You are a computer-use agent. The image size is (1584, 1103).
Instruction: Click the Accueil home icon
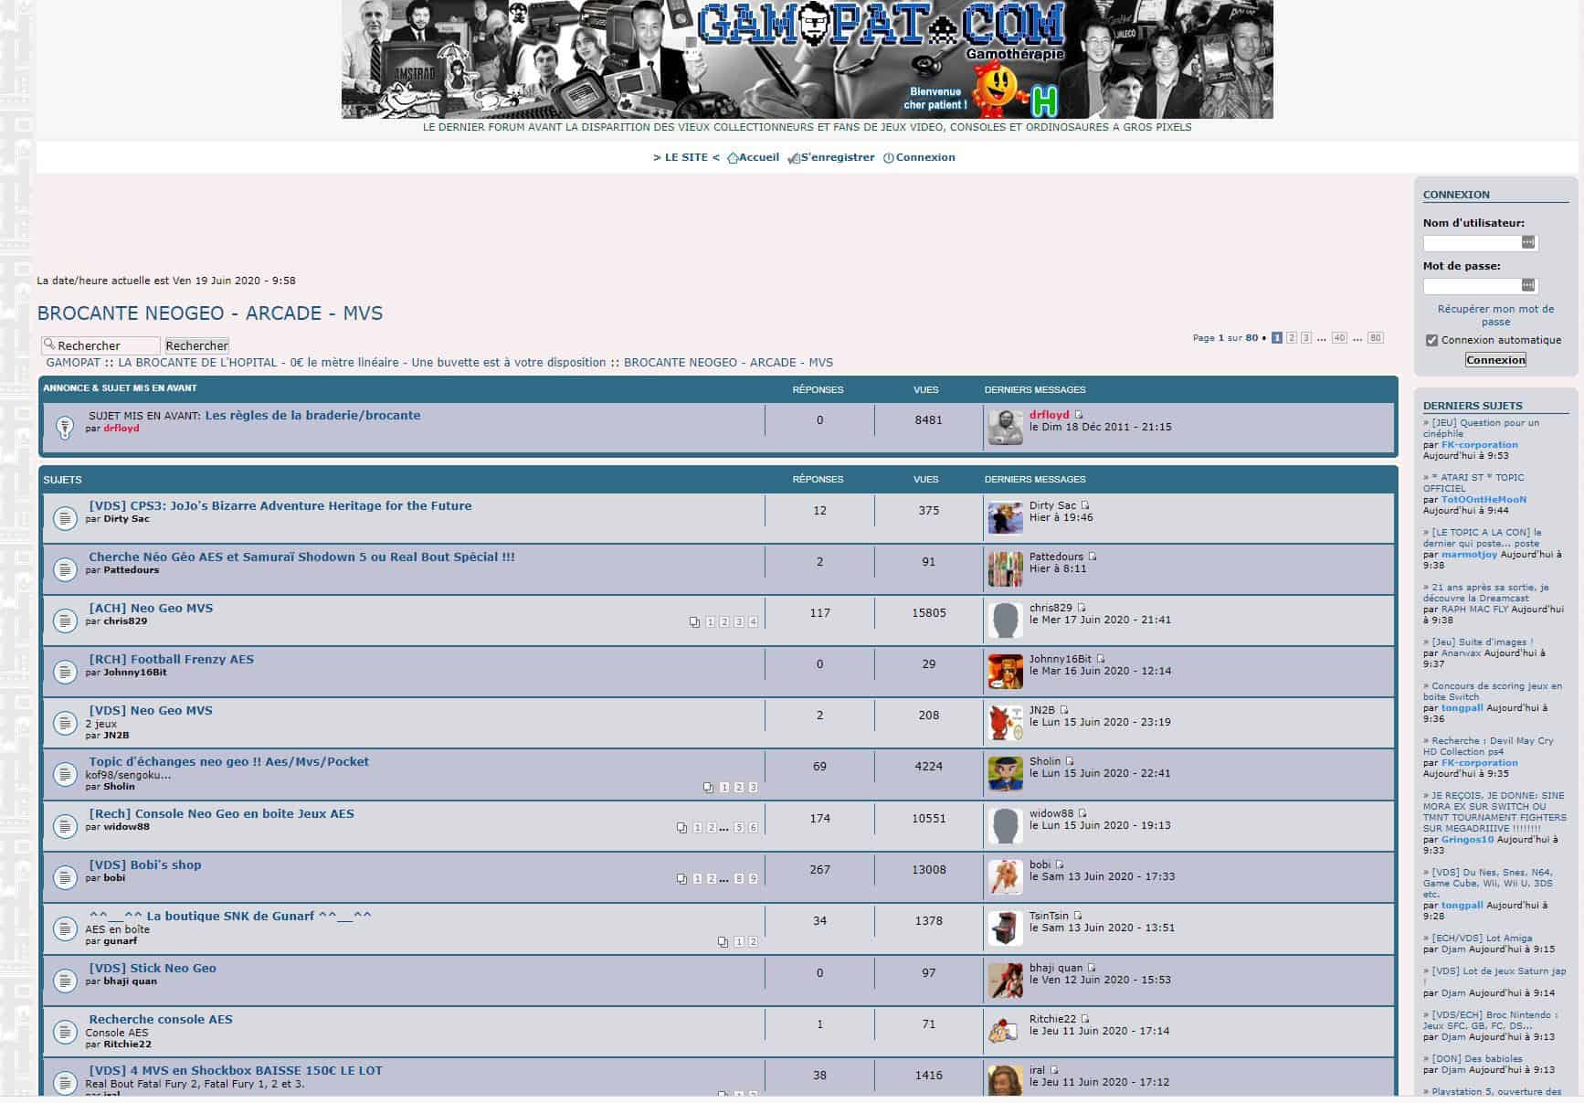(x=733, y=158)
